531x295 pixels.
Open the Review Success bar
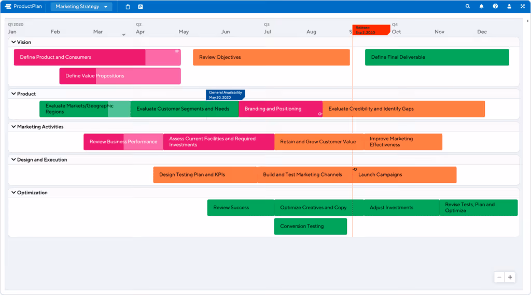[241, 208]
